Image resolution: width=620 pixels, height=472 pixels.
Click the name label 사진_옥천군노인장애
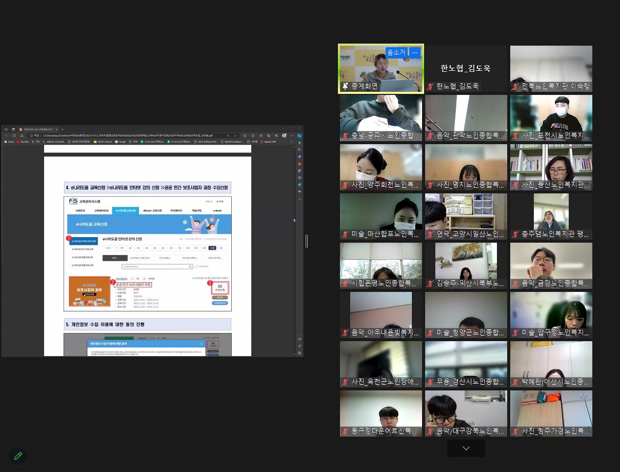tap(385, 382)
